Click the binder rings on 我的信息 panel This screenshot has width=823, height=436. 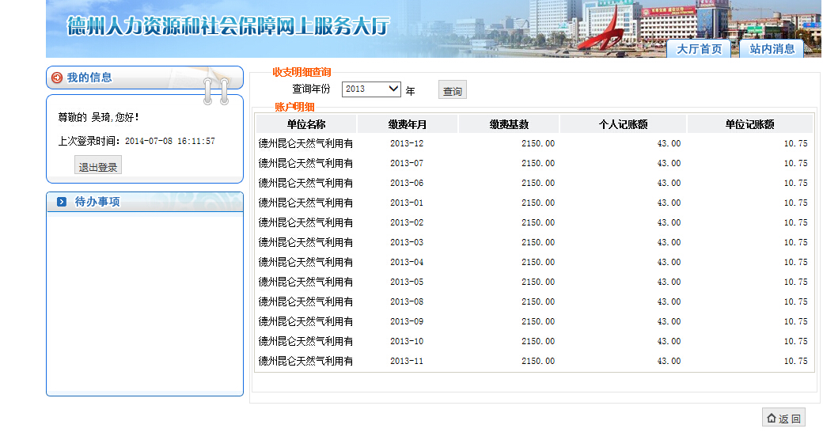(215, 89)
